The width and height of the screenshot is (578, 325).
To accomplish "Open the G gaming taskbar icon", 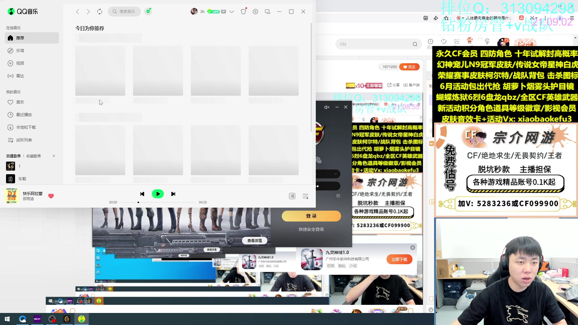I will tap(67, 319).
